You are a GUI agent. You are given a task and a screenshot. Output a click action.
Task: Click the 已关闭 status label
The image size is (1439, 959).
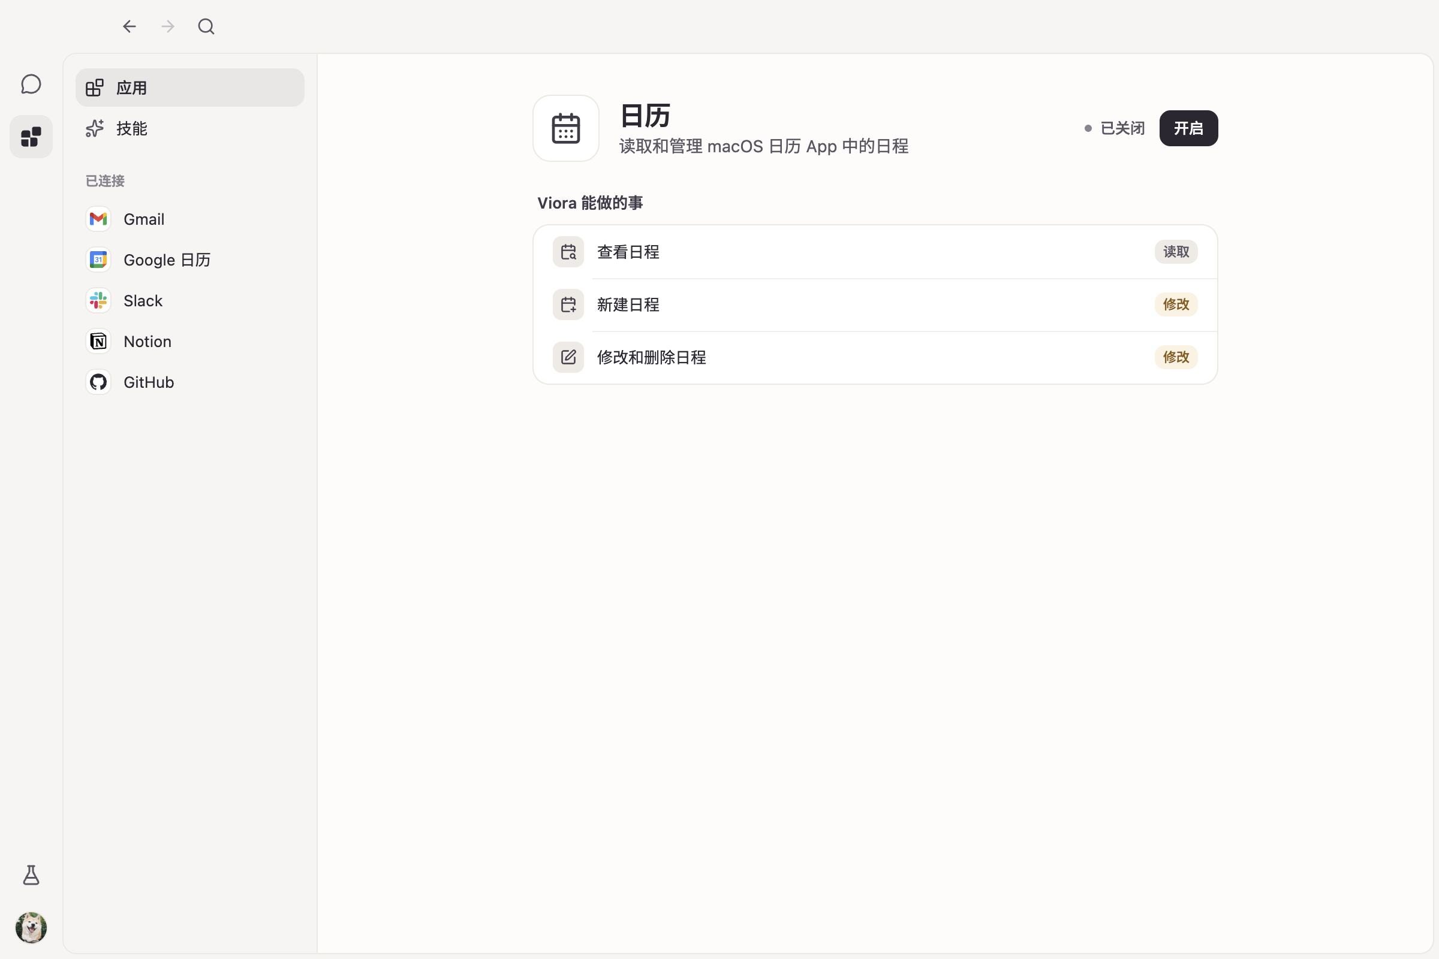pos(1122,128)
